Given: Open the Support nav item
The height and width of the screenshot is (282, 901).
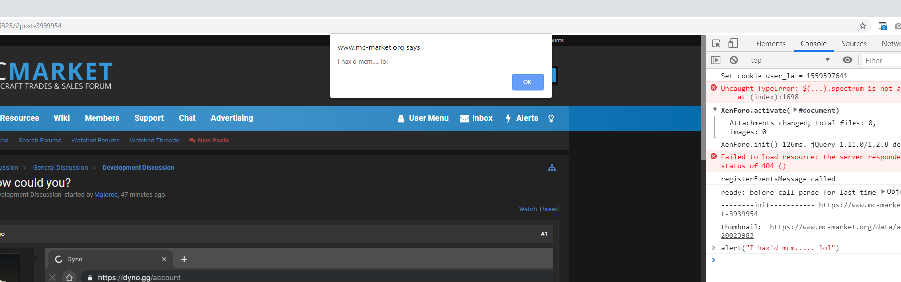Looking at the screenshot, I should click(149, 118).
